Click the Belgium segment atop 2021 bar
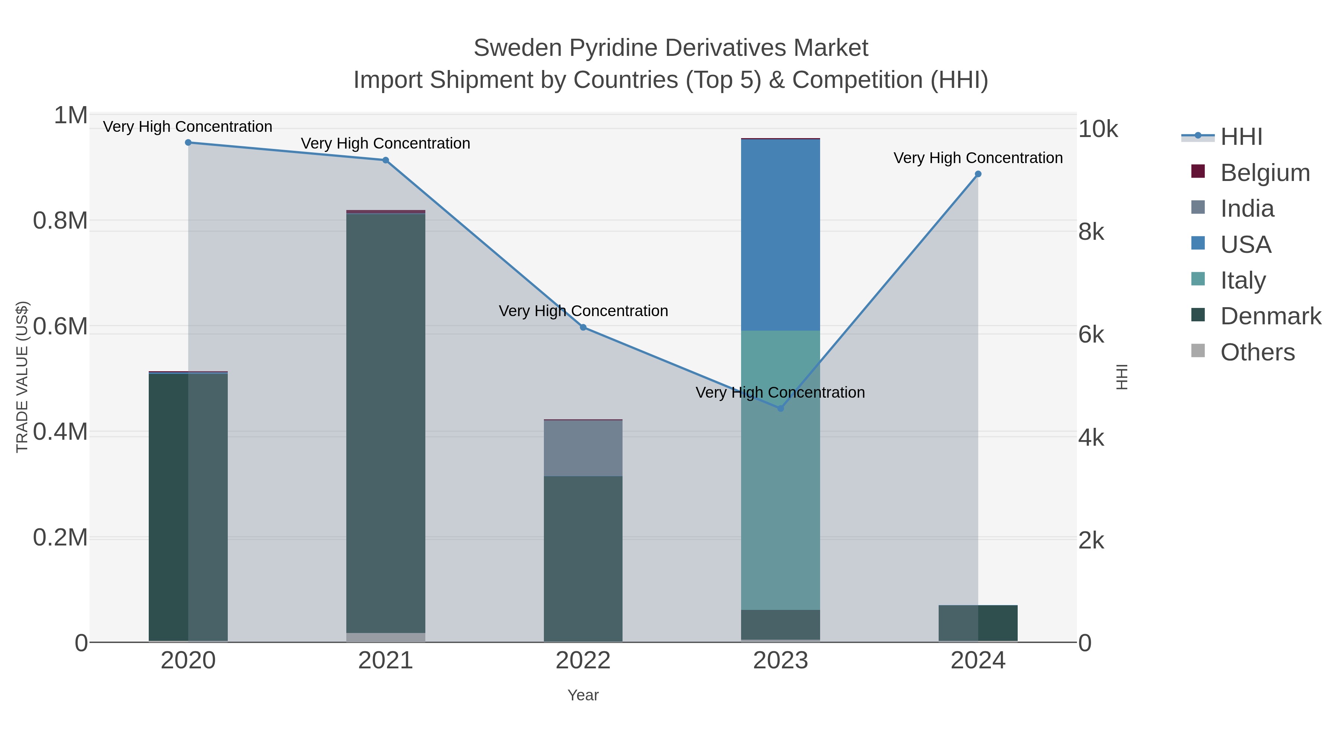The image size is (1342, 754). [x=385, y=212]
